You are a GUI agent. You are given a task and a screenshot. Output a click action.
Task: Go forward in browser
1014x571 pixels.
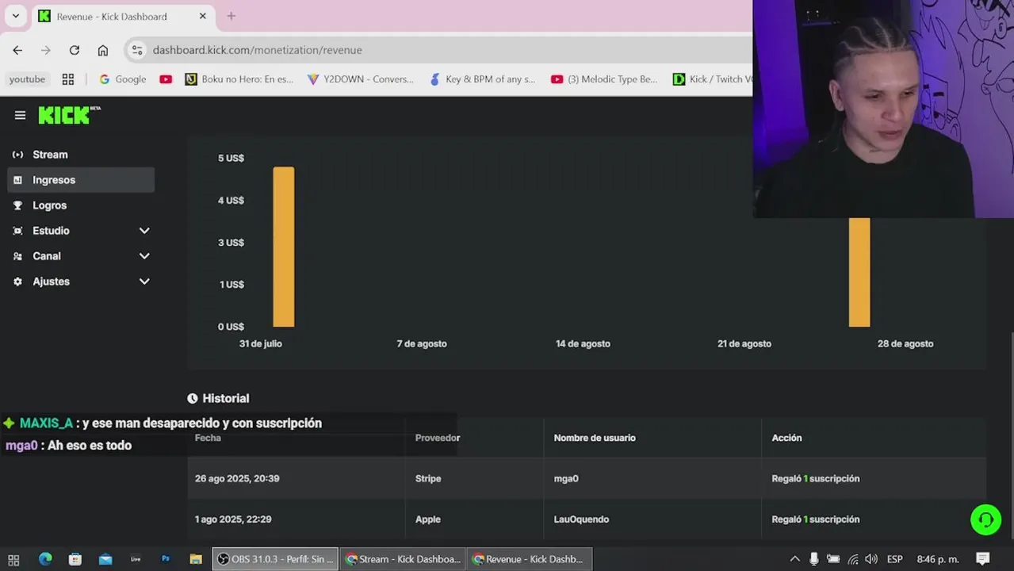click(46, 50)
